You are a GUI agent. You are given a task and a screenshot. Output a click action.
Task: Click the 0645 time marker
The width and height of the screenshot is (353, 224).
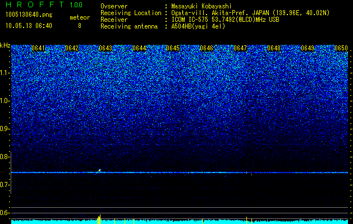[173, 48]
